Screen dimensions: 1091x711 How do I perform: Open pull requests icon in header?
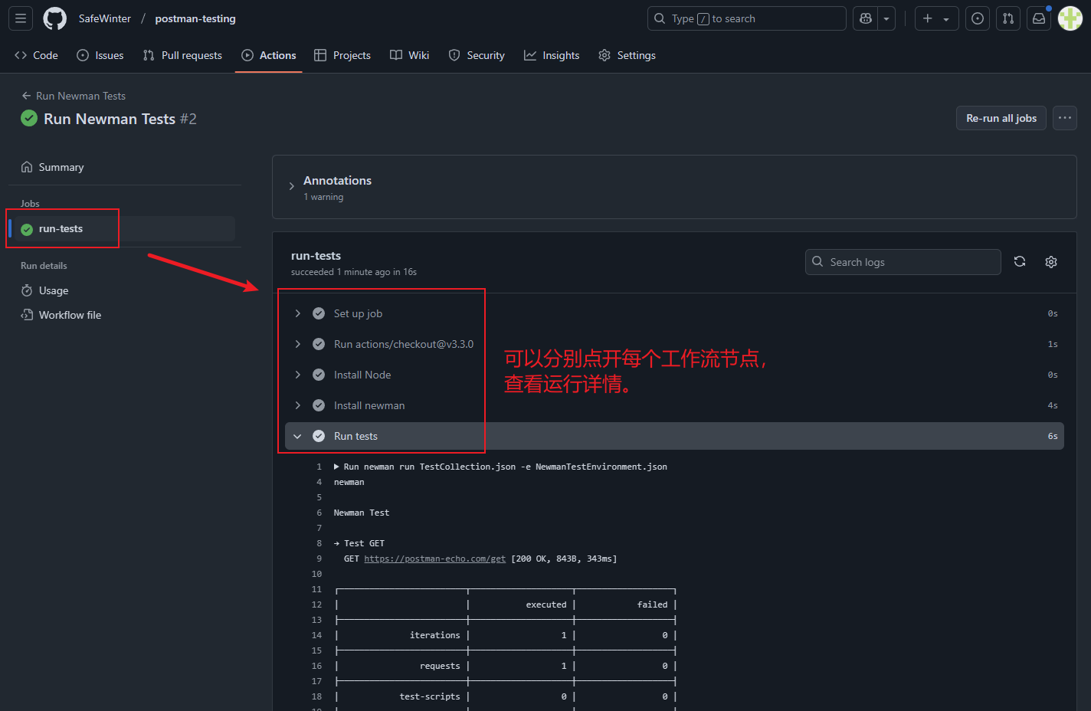click(x=1008, y=18)
